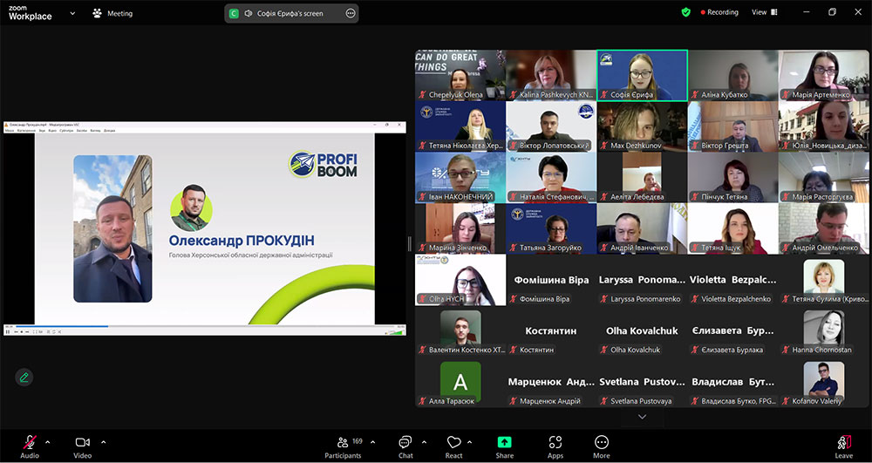Click Olha Kovalchuk's participant tile

coord(643,330)
